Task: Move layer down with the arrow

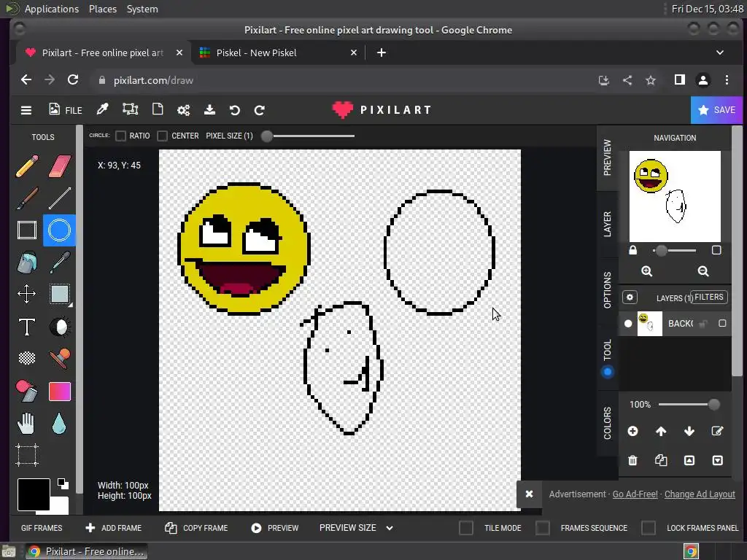Action: [689, 431]
